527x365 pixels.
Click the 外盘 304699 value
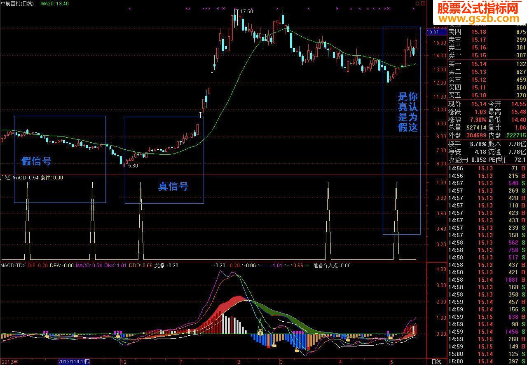[476, 136]
